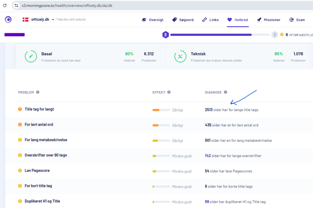Screen dimensions: 313x208
Task: Click warning icon for 'For kort title tag'
Action: [20, 186]
